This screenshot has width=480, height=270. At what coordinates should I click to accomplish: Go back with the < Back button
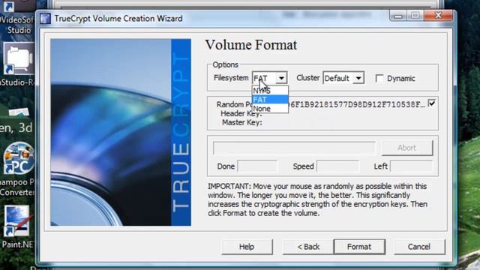[x=308, y=247]
